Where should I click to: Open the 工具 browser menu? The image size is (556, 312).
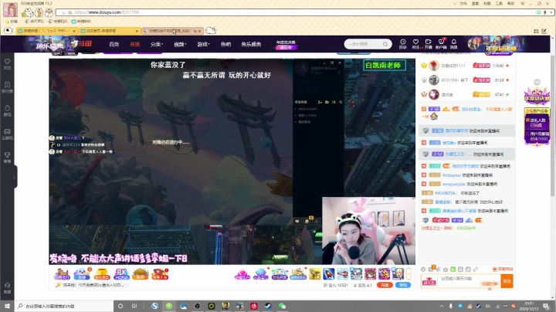(x=499, y=3)
